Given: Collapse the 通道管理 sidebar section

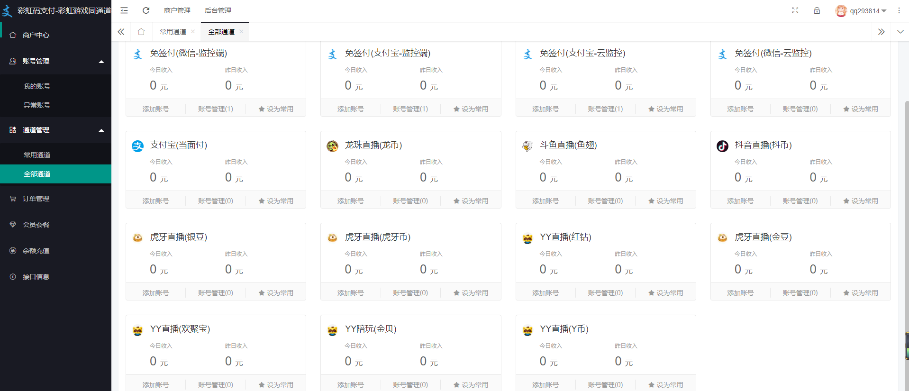Looking at the screenshot, I should [101, 130].
